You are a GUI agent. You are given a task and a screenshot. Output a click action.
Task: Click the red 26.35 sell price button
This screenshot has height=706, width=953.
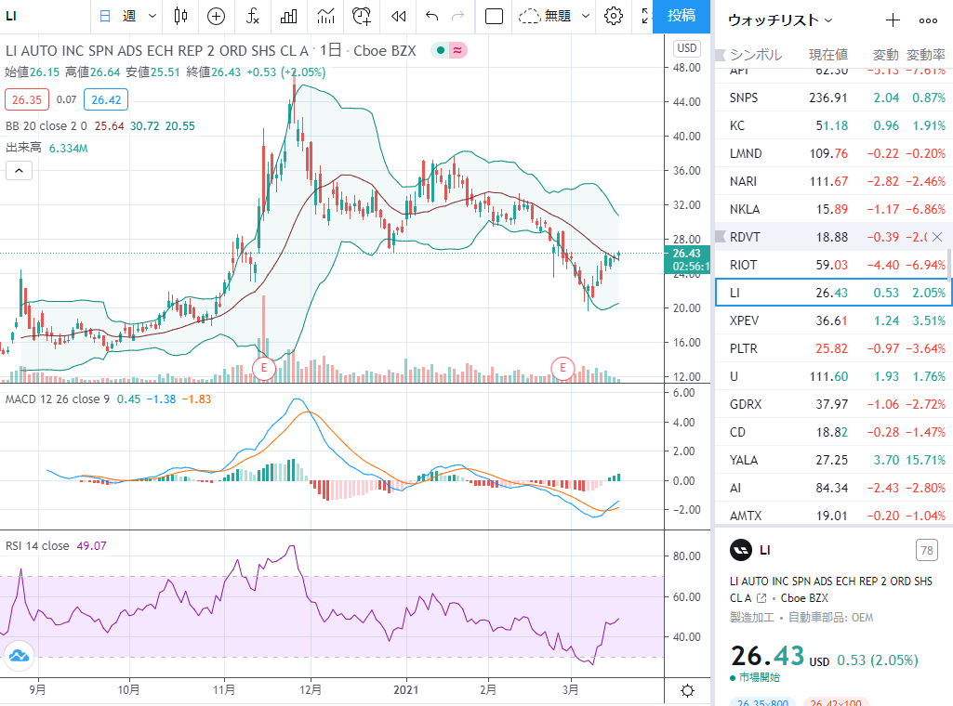27,99
